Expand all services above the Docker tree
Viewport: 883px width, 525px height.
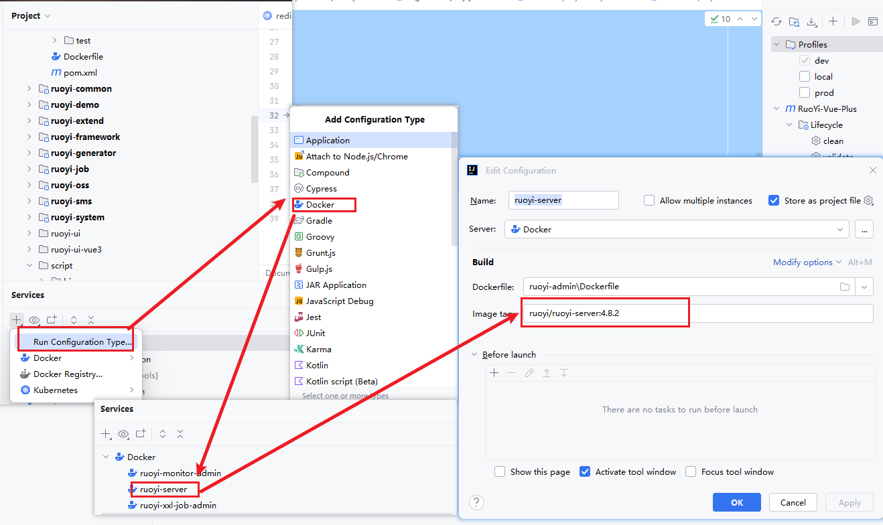tap(163, 434)
